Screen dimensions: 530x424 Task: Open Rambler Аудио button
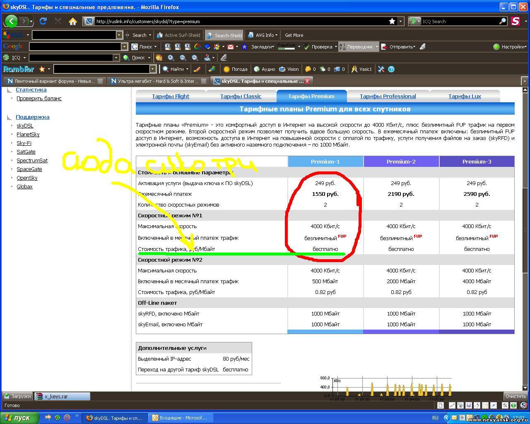click(x=265, y=69)
